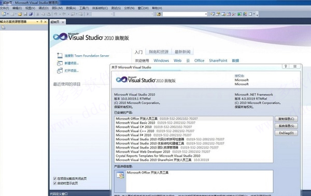The image size is (311, 196).
Task: Click the Undo arrow icon
Action: pos(56,14)
